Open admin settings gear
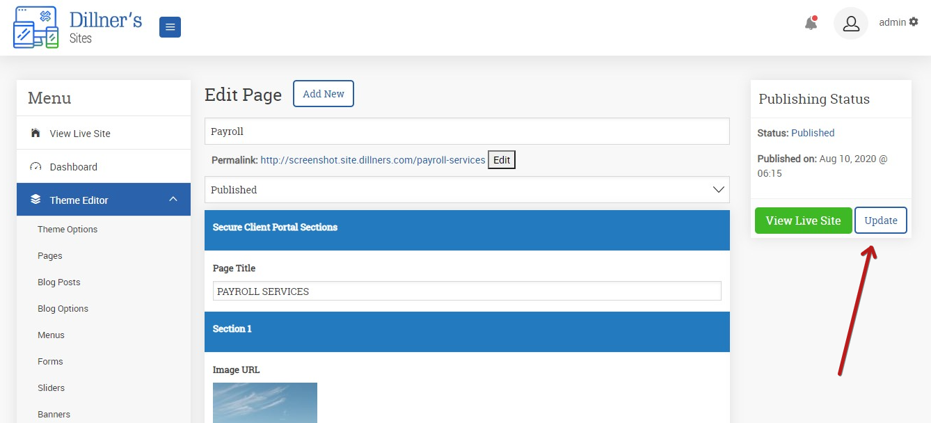 914,22
